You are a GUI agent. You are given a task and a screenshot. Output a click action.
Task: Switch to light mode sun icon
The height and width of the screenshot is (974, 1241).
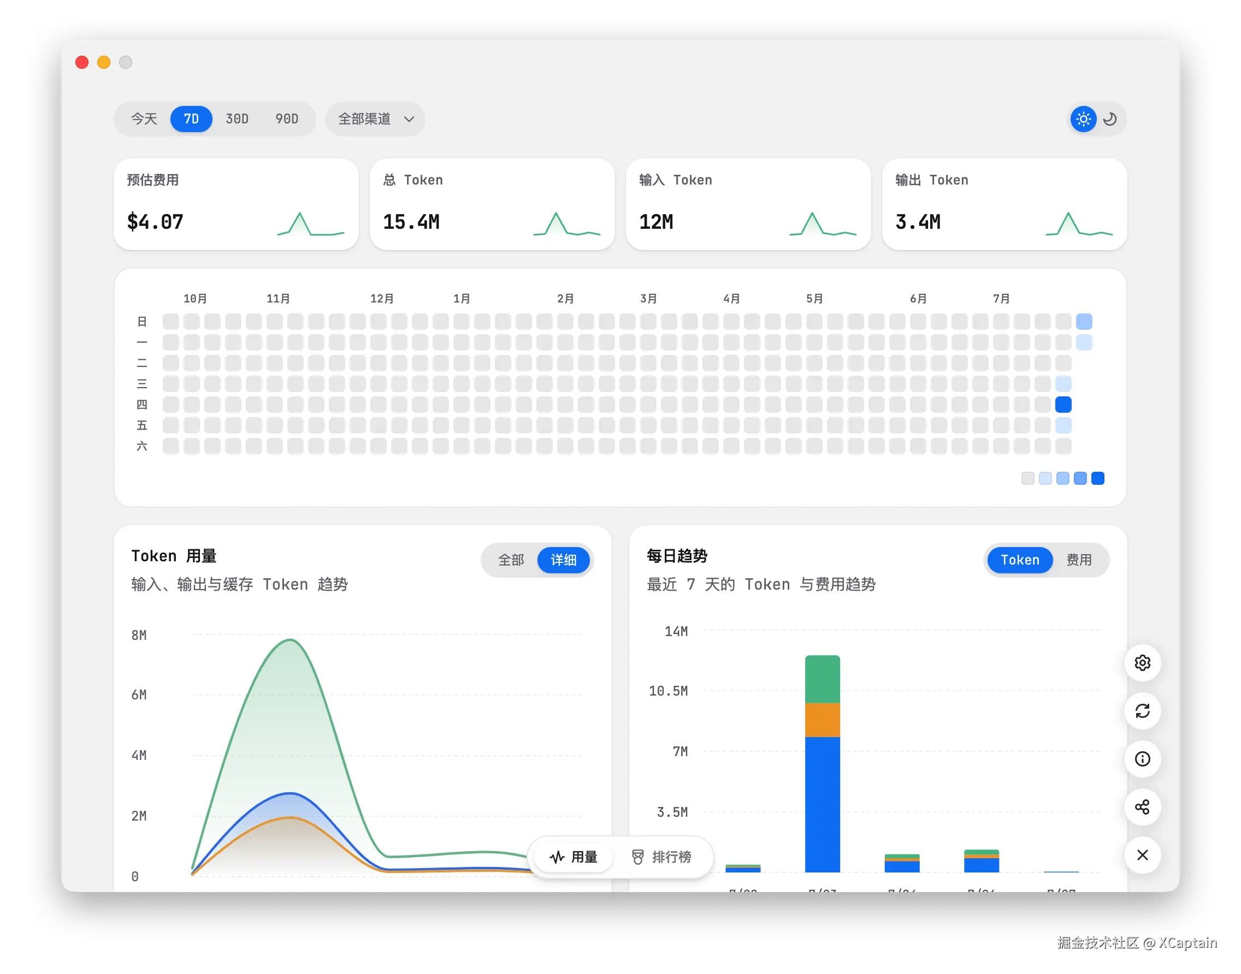click(1083, 119)
